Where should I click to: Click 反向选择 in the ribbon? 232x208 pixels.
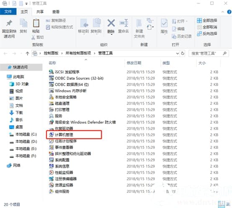[x=207, y=34]
